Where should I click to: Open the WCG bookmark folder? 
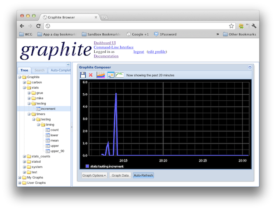pyautogui.click(x=26, y=34)
